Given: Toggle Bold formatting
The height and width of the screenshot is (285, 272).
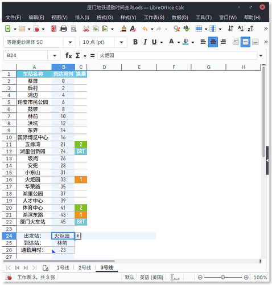Looking at the screenshot, I should point(135,42).
